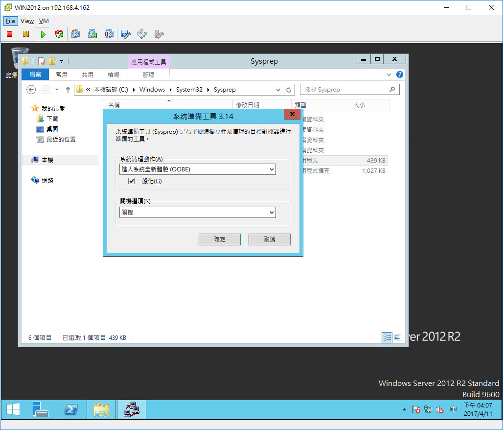Screen dimensions: 503x430
Task: Close the 系統準備工具 dialog
Action: [292, 114]
